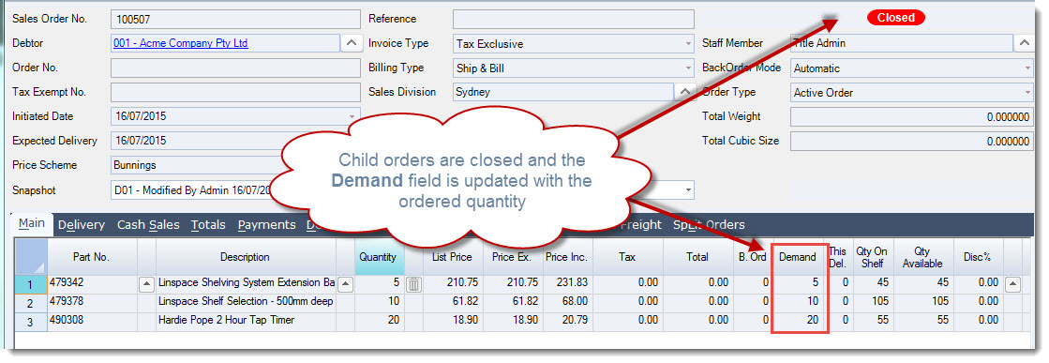Click the Price Ex. cell showing 18.90
This screenshot has height=363, width=1049.
point(513,321)
